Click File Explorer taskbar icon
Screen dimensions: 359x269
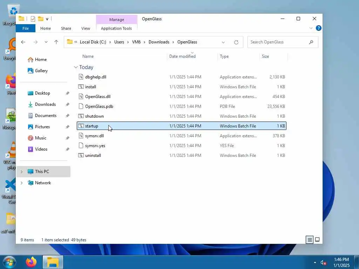point(53,262)
